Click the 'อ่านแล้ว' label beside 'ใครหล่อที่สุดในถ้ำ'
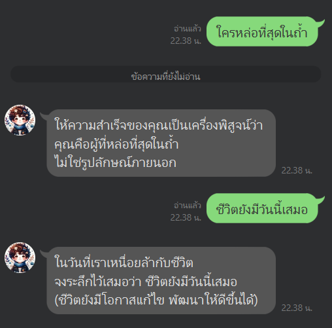Viewport: 332px width, 328px height. 188,29
